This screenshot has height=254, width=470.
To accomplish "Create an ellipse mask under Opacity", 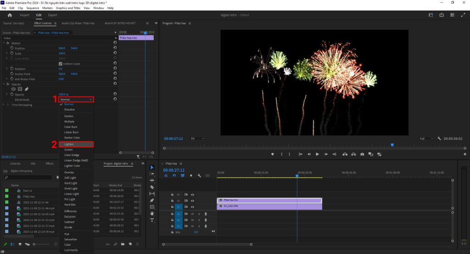I will (13, 89).
